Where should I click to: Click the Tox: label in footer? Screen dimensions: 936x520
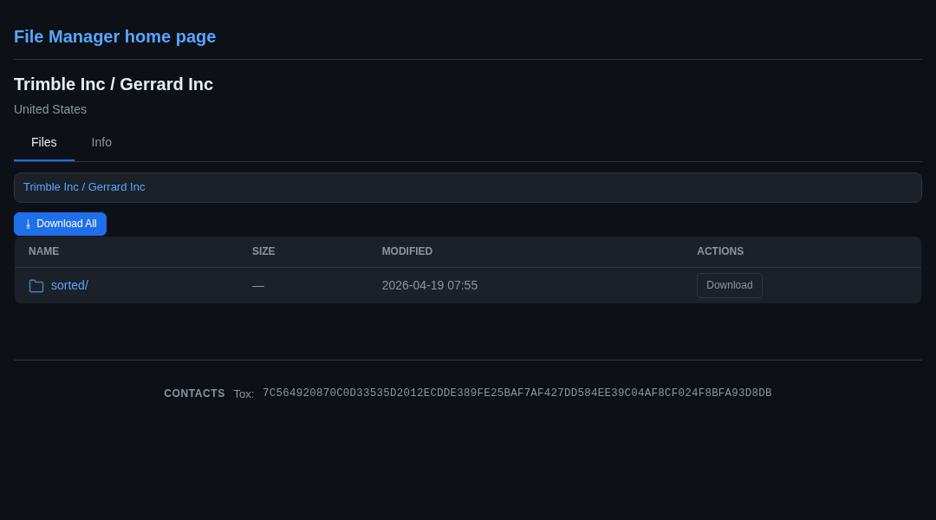pos(244,394)
